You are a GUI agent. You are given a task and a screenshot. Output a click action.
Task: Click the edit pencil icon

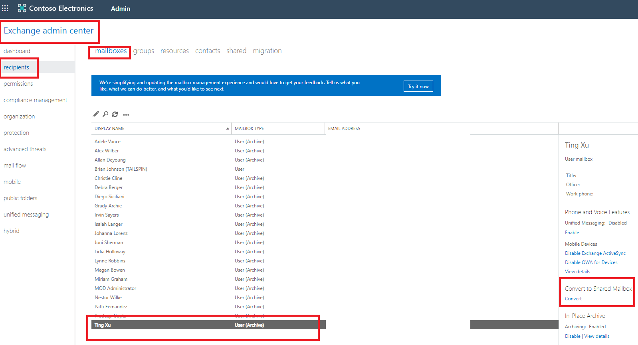point(96,114)
